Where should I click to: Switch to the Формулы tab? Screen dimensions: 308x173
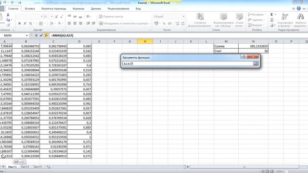78,9
